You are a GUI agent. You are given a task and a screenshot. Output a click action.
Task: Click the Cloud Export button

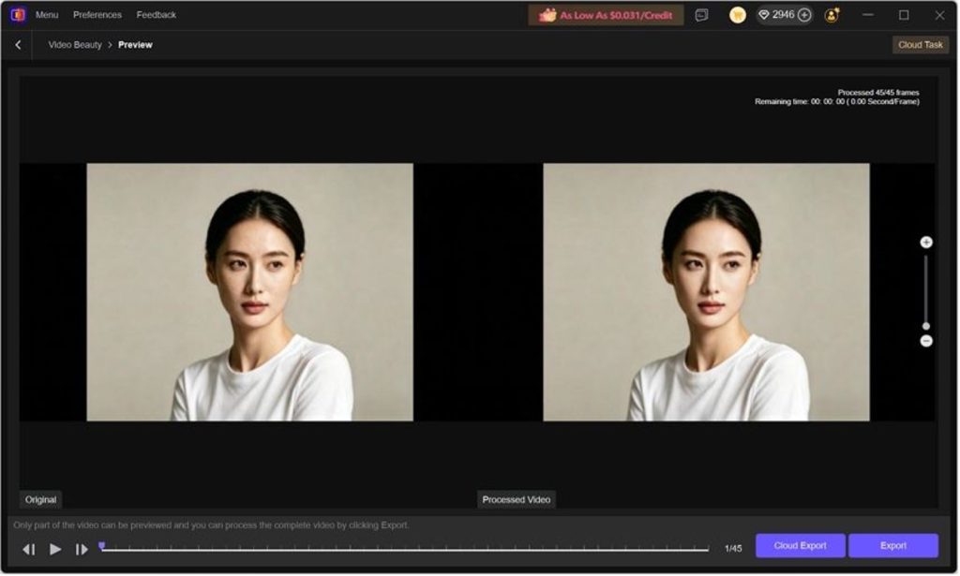(802, 547)
